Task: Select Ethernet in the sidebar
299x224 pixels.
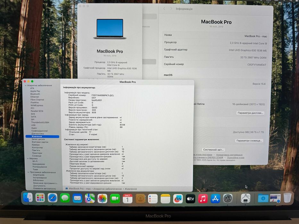Action: coord(35,97)
